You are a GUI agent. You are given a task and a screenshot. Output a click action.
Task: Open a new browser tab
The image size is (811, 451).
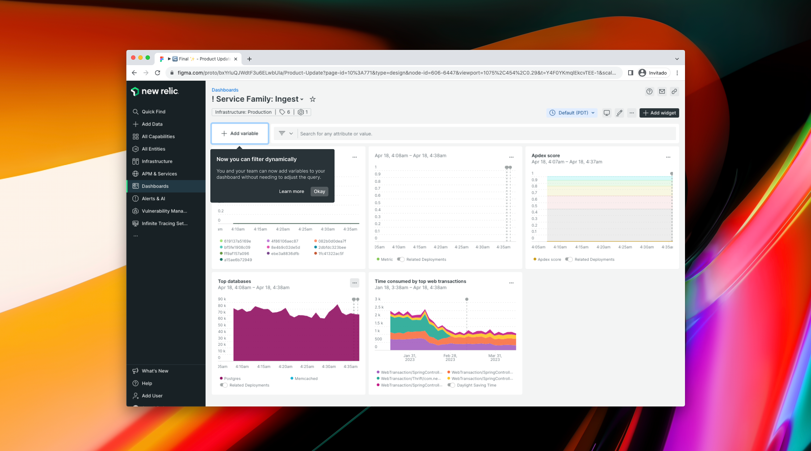[x=249, y=59]
